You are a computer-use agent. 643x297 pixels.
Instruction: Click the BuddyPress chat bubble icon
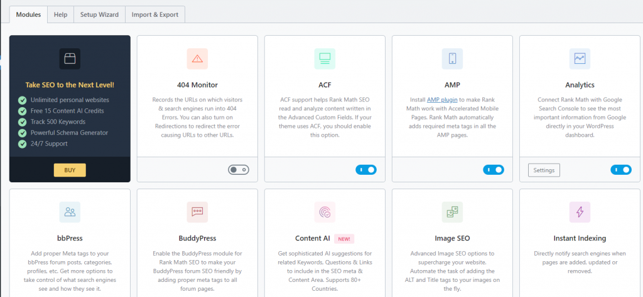(197, 212)
